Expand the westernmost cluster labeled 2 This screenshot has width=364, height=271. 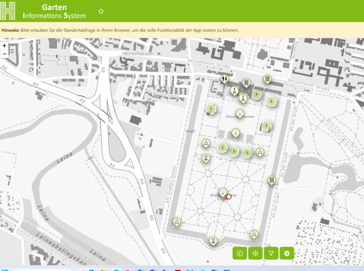point(211,109)
